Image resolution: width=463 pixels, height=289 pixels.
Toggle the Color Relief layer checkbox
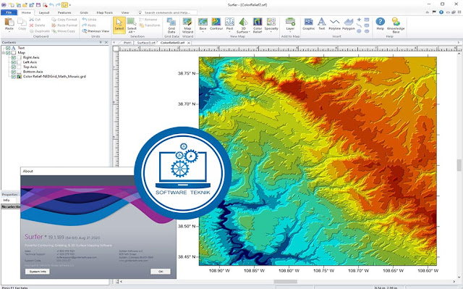click(13, 76)
